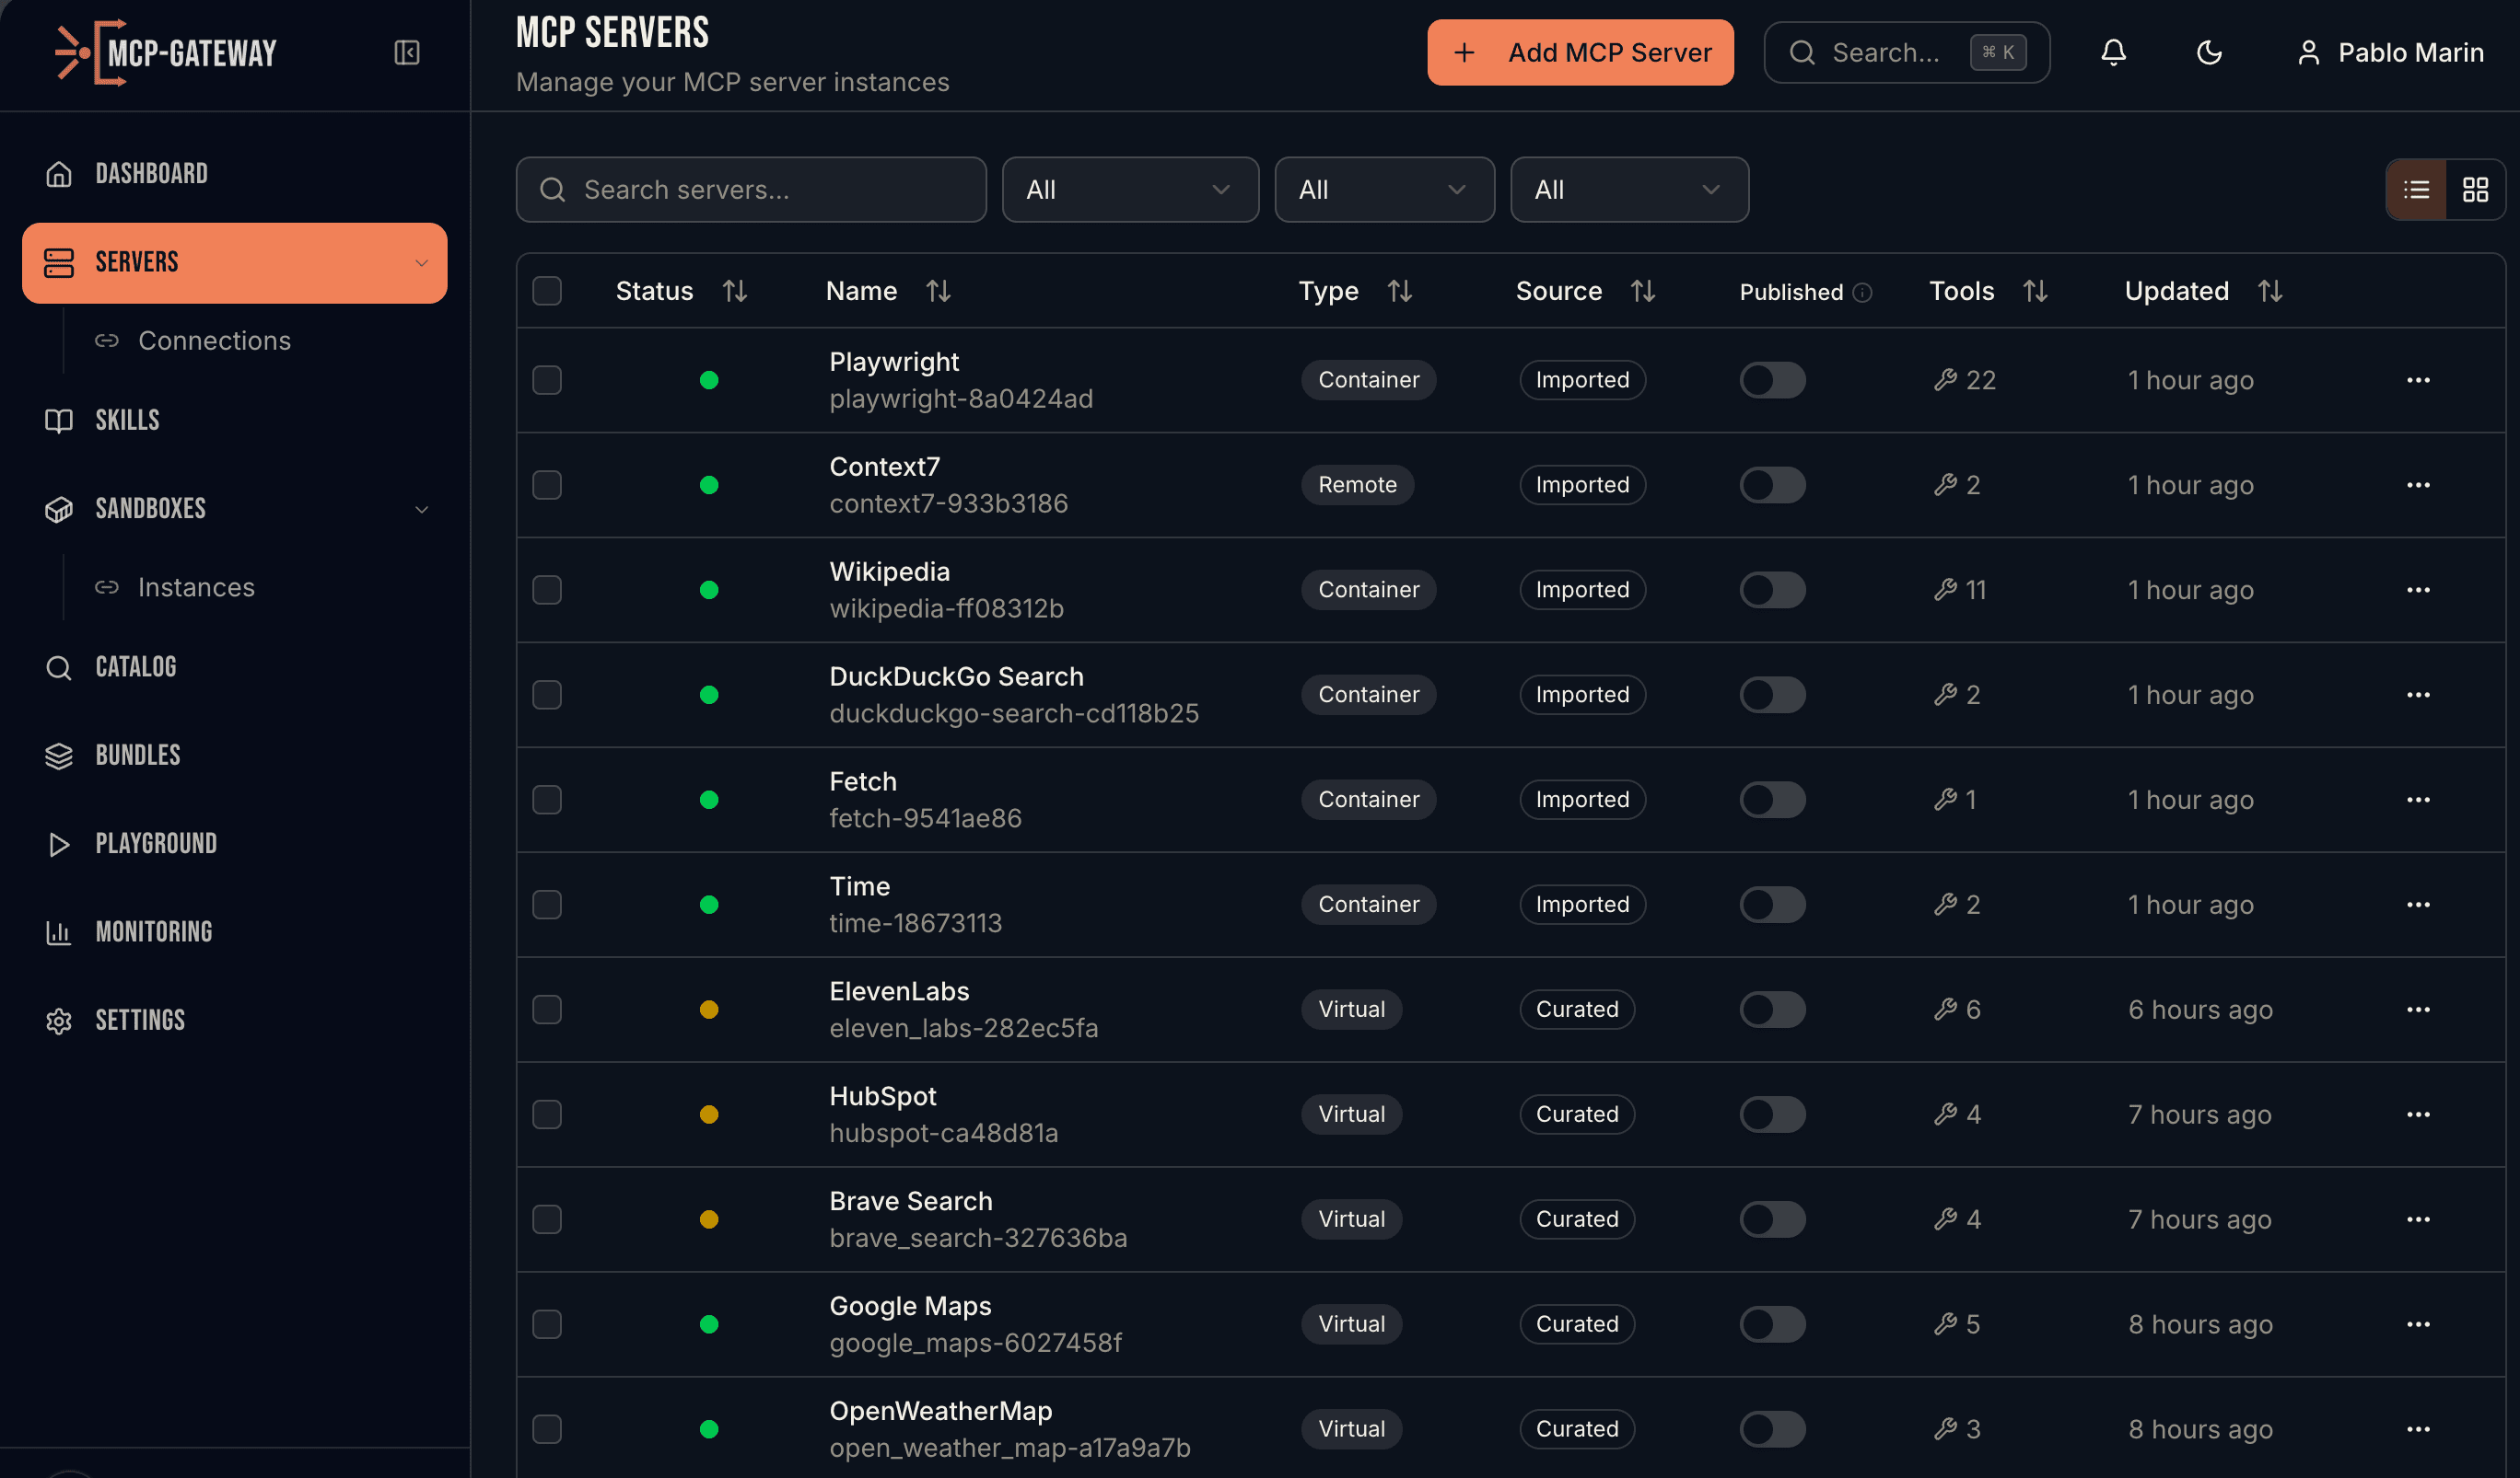2520x1478 pixels.
Task: Click the MCP-Gateway logo
Action: (165, 52)
